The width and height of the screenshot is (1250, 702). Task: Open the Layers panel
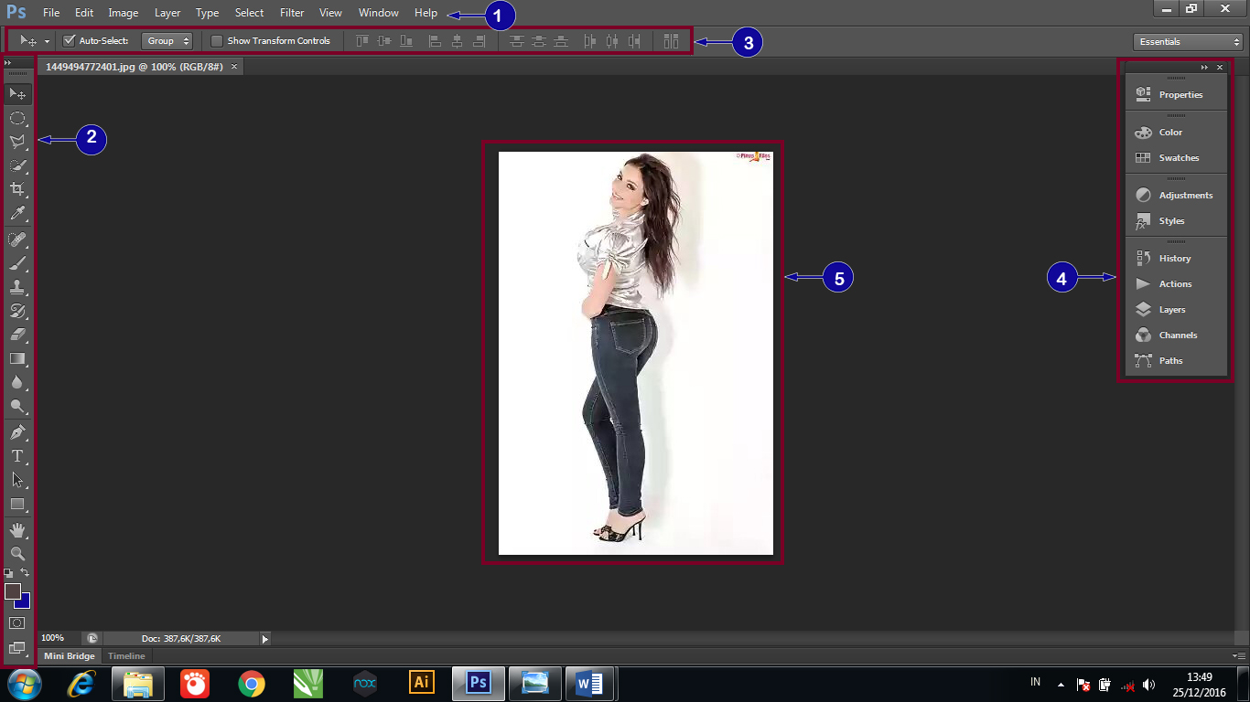(x=1171, y=309)
